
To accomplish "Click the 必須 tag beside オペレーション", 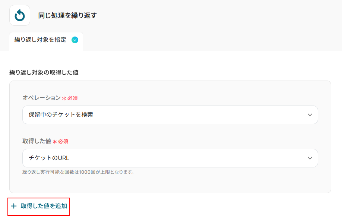I will pos(73,98).
